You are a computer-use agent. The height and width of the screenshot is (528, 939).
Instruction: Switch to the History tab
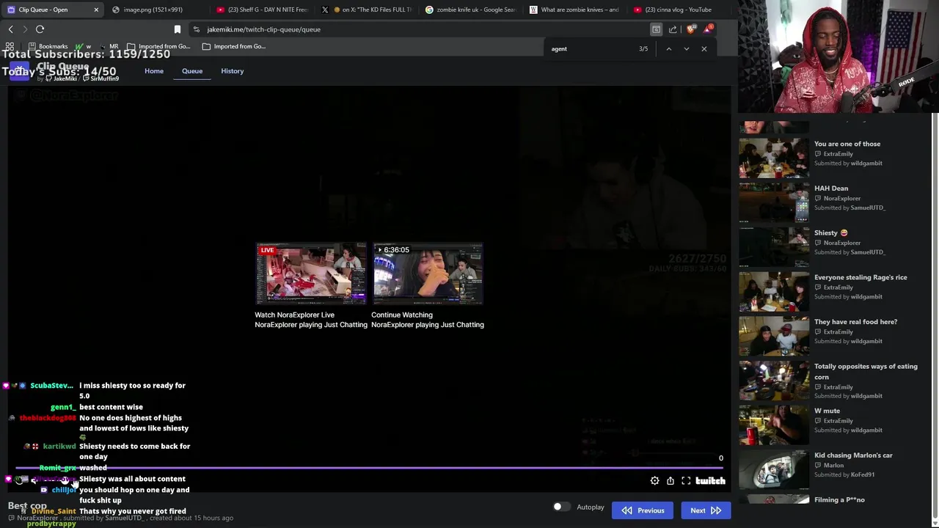[x=232, y=71]
